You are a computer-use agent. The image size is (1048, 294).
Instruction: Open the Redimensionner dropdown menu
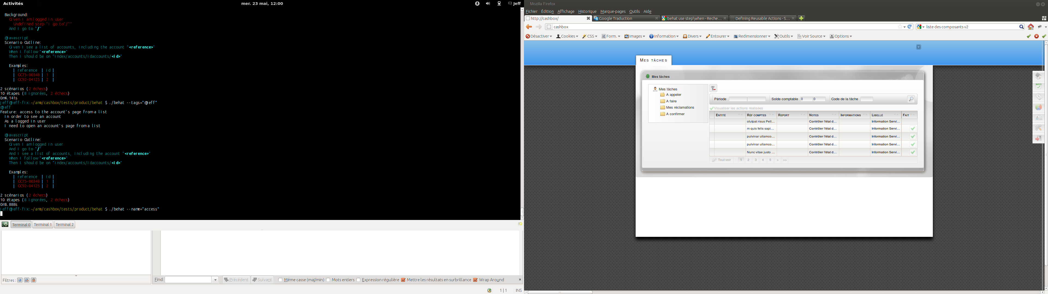[752, 36]
